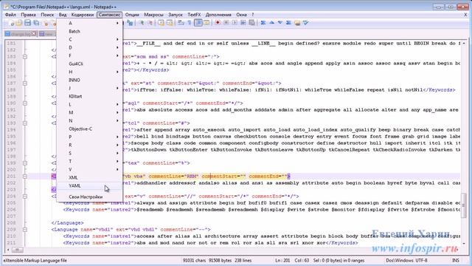Collapse the fold marker on line 193
The image size is (472, 266).
tap(25, 123)
